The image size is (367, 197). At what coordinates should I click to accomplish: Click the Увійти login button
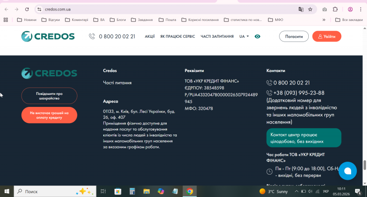(327, 36)
